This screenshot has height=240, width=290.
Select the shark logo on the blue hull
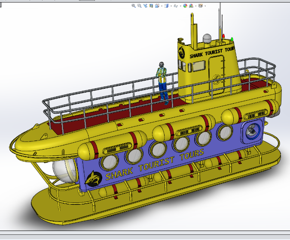[93, 178]
